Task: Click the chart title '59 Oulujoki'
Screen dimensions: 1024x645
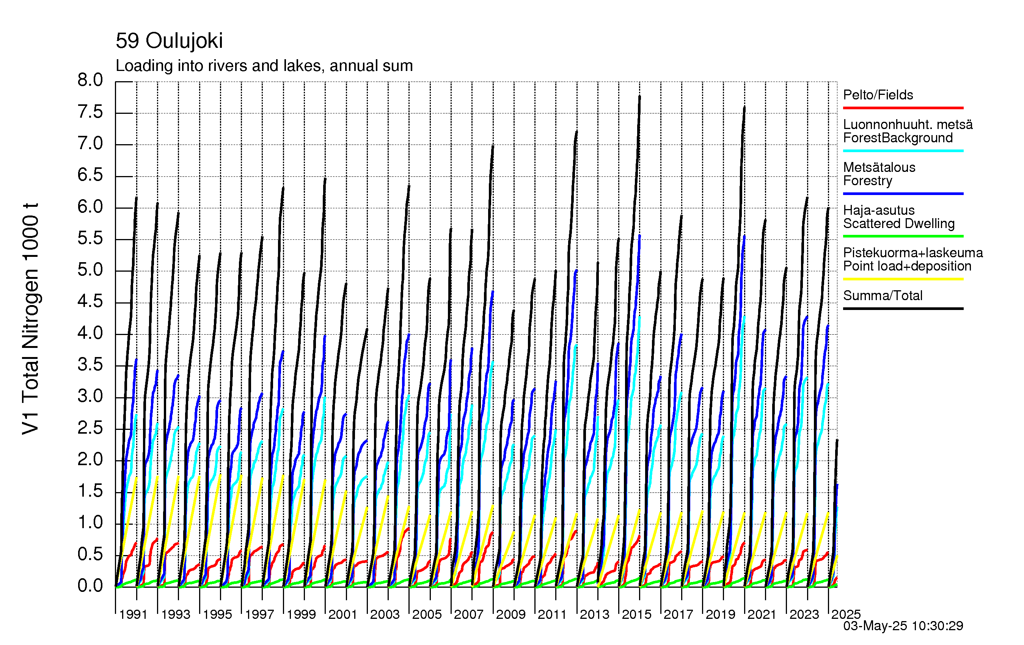Action: click(x=169, y=41)
